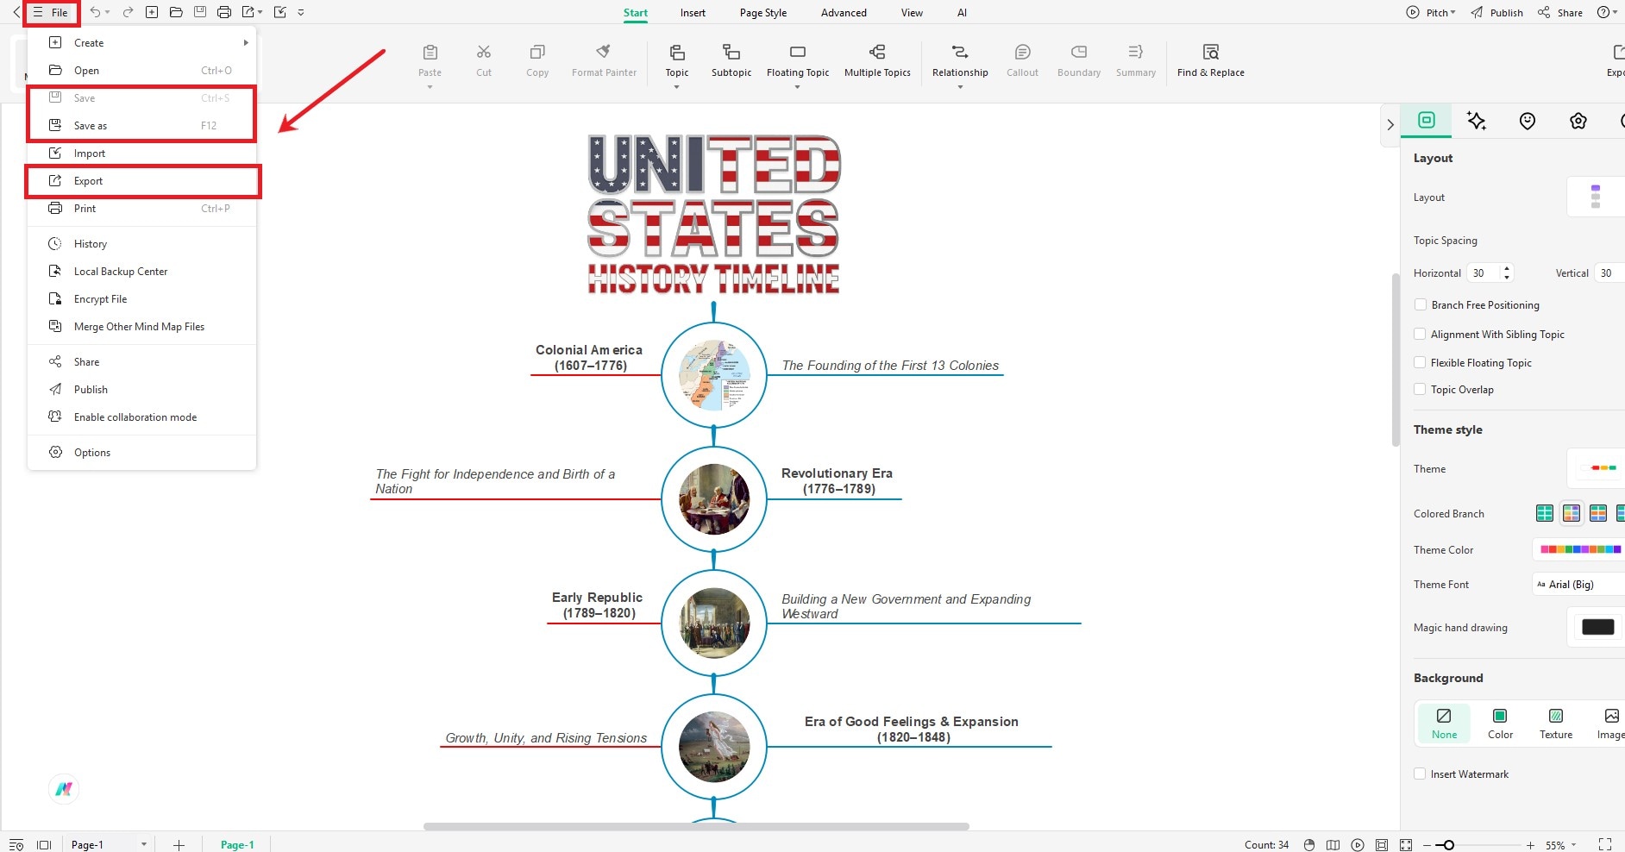Click the File menu button
Viewport: 1625px width, 852px height.
point(52,12)
